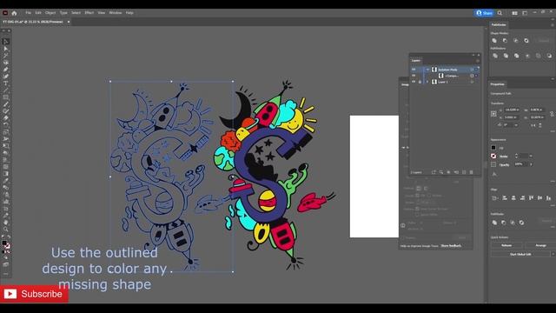The width and height of the screenshot is (556, 313).
Task: Select the Rectangle tool
Action: (x=5, y=97)
